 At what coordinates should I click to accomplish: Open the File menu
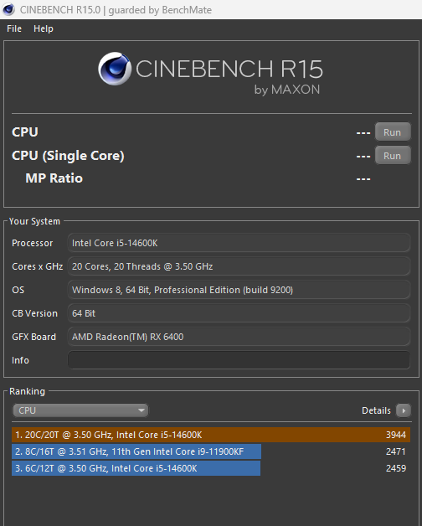tap(14, 28)
